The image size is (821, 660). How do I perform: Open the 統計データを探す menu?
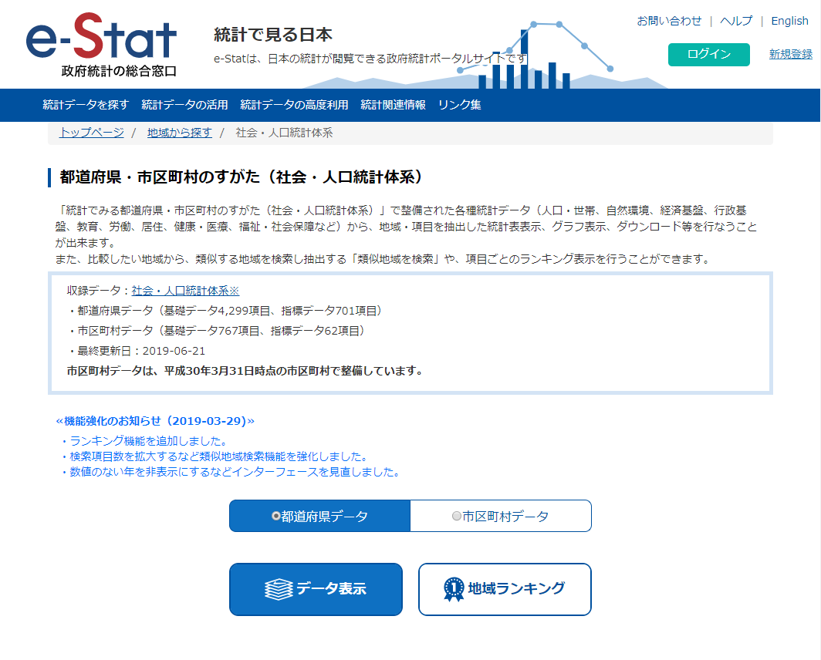86,105
